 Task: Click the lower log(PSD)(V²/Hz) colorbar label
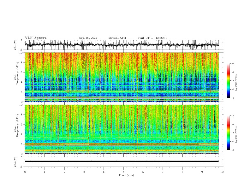point(236,134)
